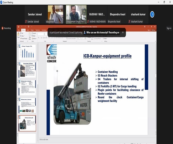Switch to the Design ribbon tab
The width and height of the screenshot is (173, 144).
(x=32, y=30)
